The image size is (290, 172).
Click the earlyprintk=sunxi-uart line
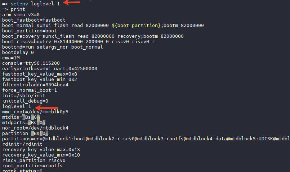(x=50, y=68)
